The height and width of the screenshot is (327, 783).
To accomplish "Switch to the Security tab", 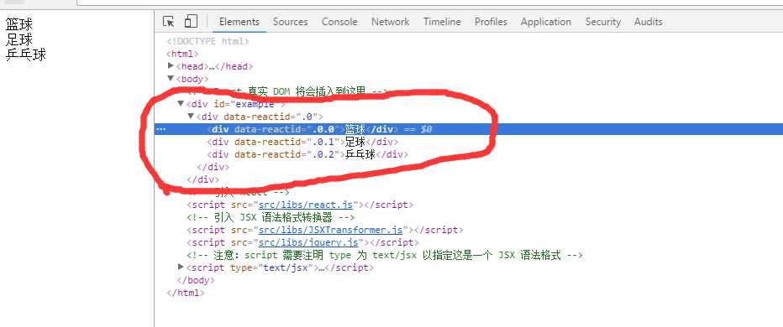I will 602,22.
